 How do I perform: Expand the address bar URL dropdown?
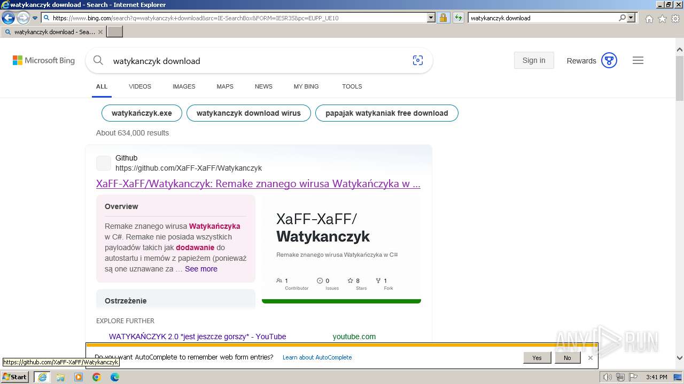tap(431, 18)
